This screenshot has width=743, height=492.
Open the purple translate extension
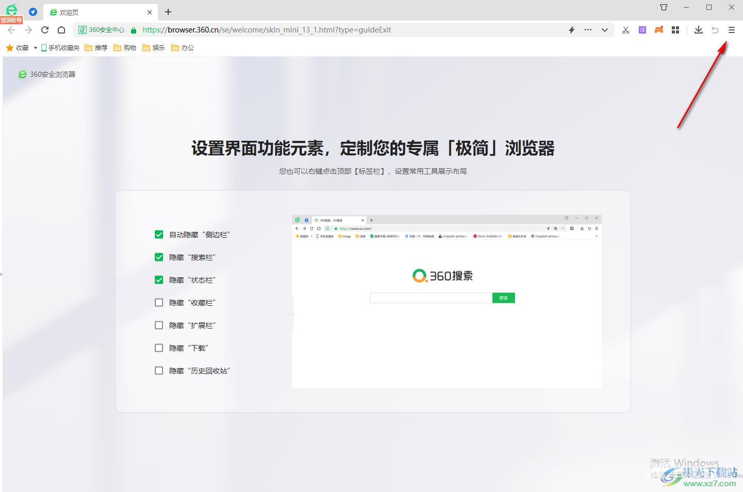click(642, 30)
